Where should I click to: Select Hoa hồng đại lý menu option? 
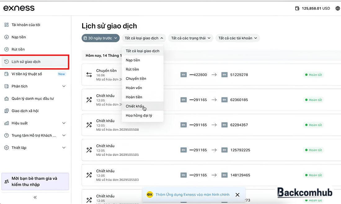143,116
